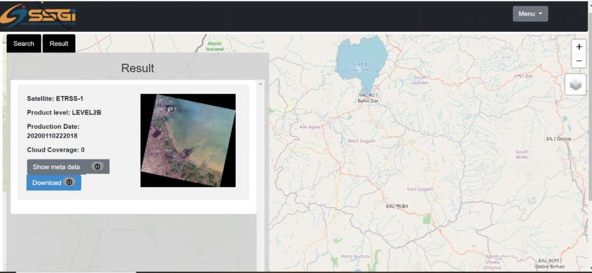Viewport: 592px width, 273px height.
Task: Click the result panel scrollbar up arrow
Action: (260, 84)
